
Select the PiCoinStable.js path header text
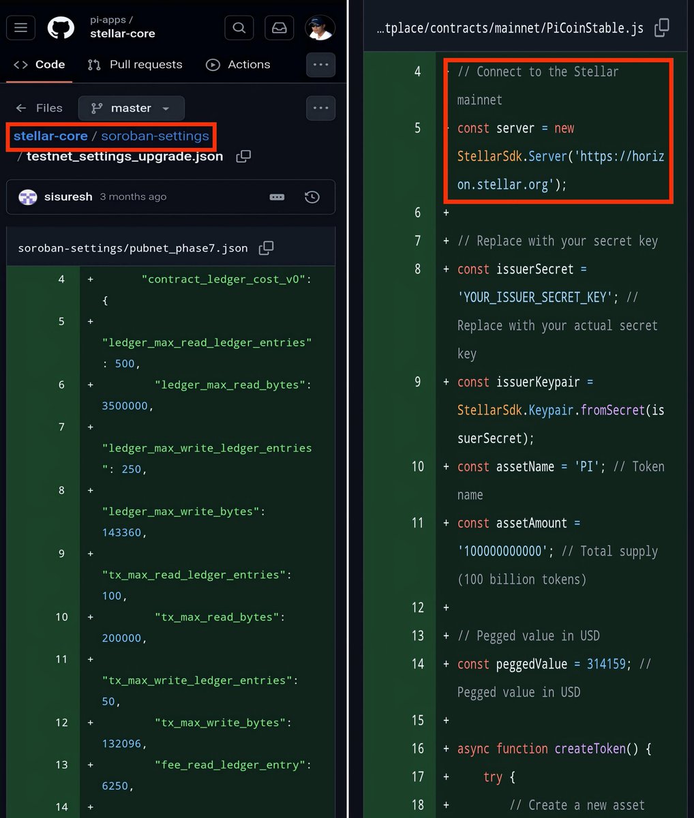tap(510, 28)
